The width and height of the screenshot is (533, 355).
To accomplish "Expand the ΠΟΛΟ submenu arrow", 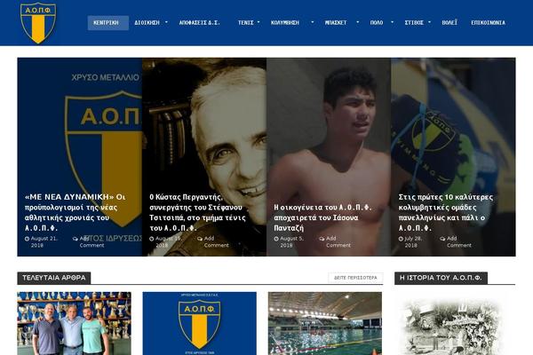I will (393, 22).
